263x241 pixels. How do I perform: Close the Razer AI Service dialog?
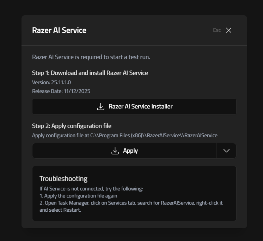coord(228,30)
